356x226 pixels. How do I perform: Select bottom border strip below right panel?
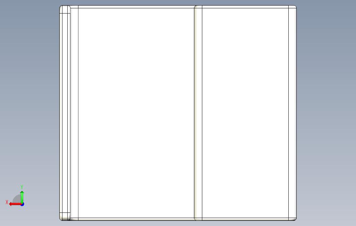pyautogui.click(x=245, y=219)
